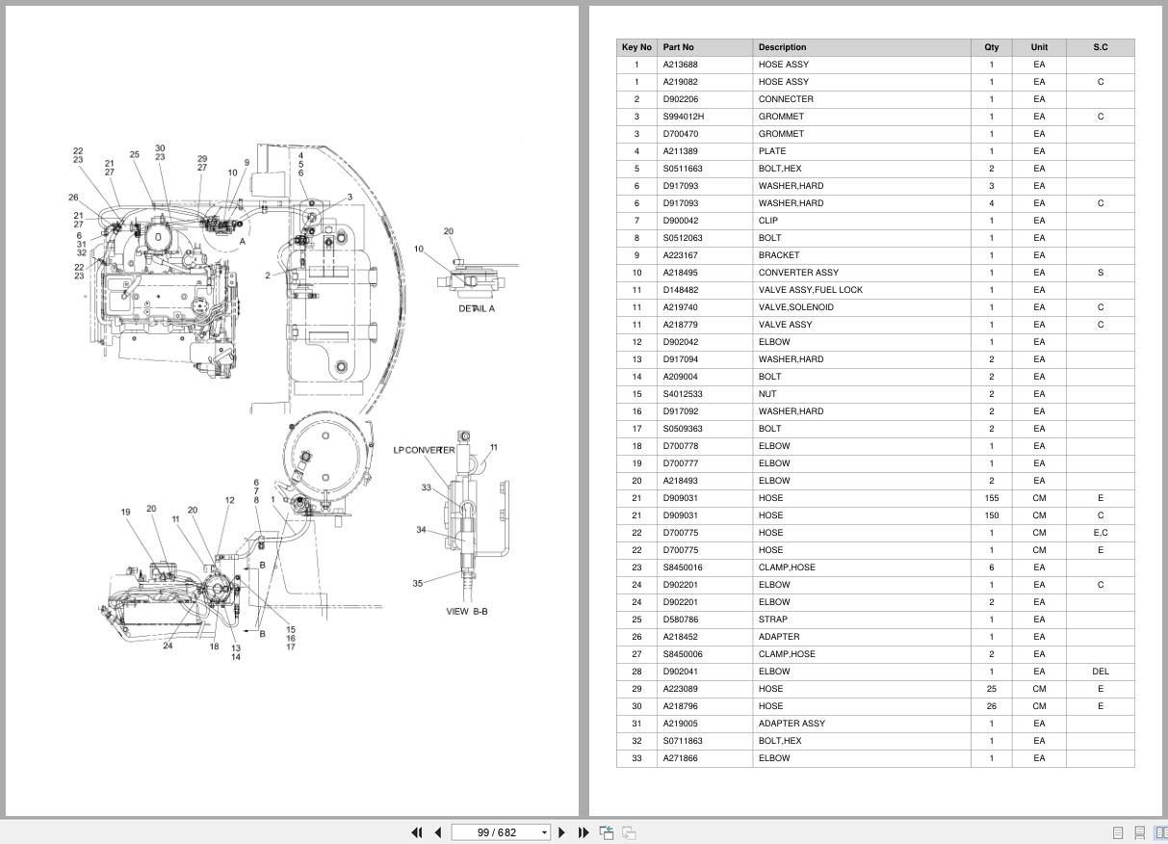Click the quantity 155 cell
Image resolution: width=1168 pixels, height=844 pixels.
992,498
